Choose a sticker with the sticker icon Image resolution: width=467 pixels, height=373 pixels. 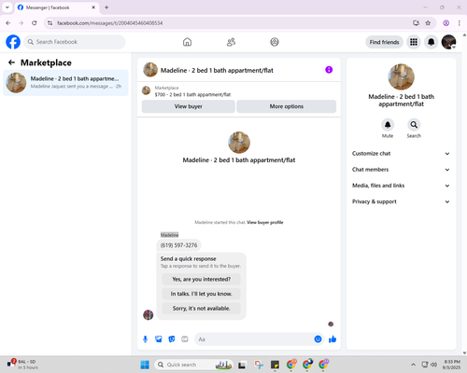[x=172, y=339]
